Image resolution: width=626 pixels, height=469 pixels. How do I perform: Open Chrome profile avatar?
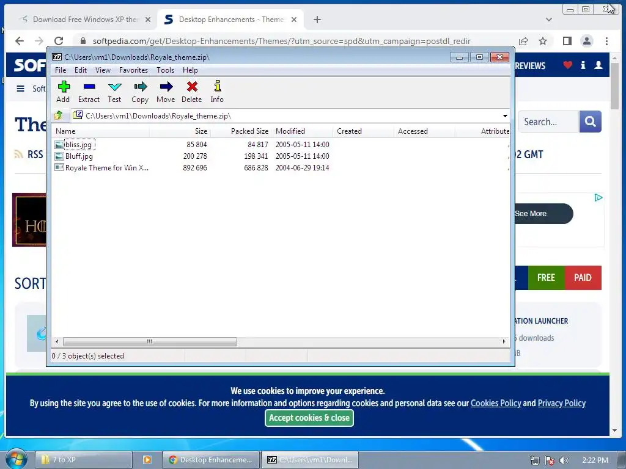[x=586, y=41]
